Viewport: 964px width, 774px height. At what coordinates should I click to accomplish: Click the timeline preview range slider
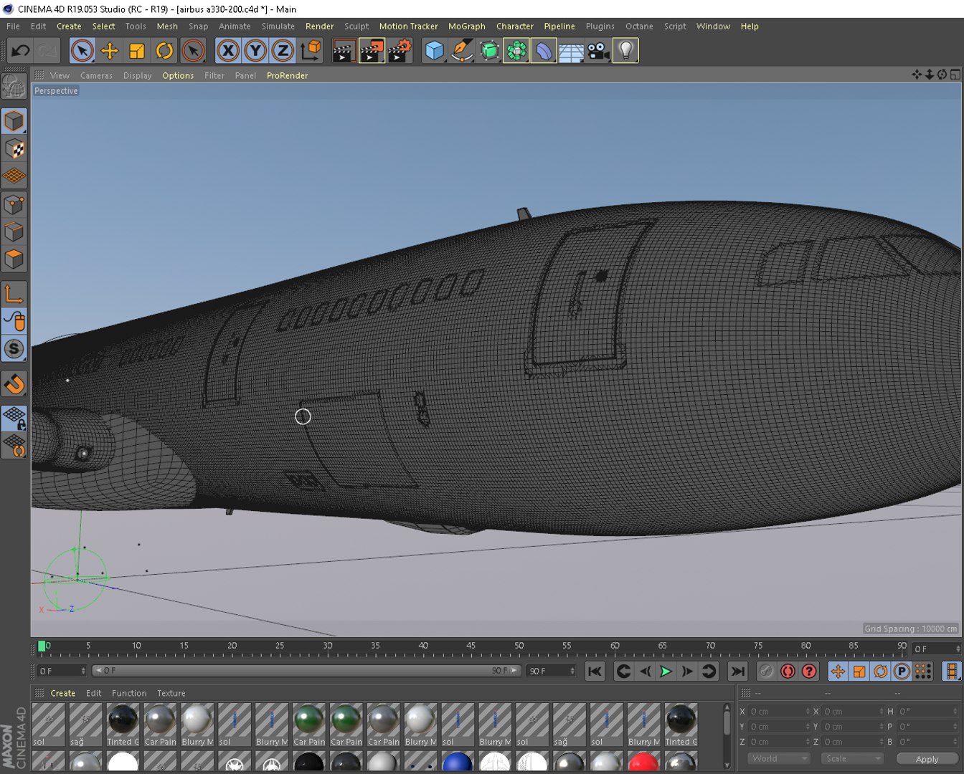306,671
